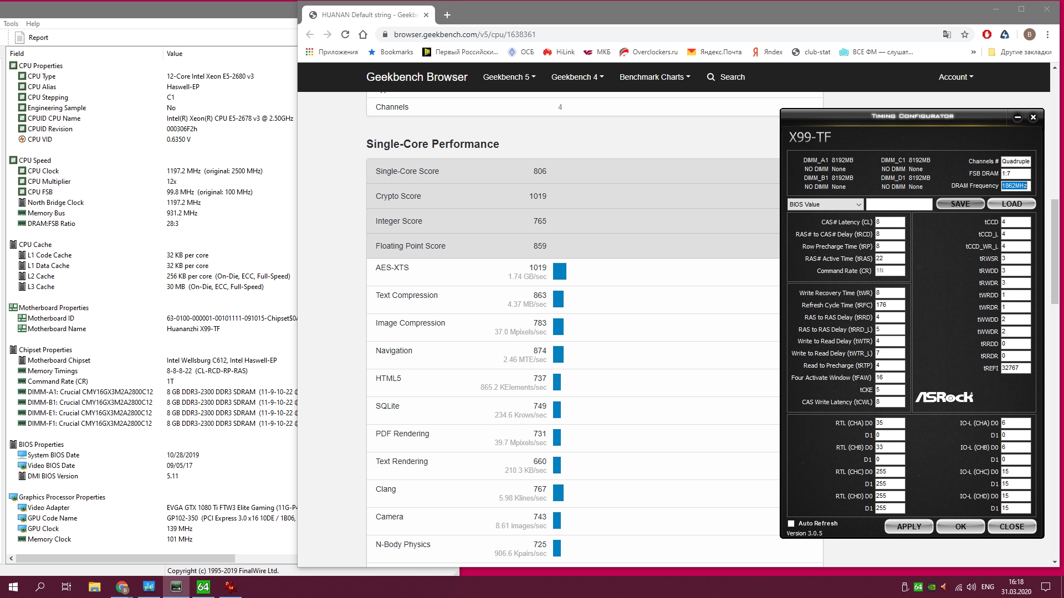Open Windows taskbar search icon
The height and width of the screenshot is (598, 1064).
(40, 587)
